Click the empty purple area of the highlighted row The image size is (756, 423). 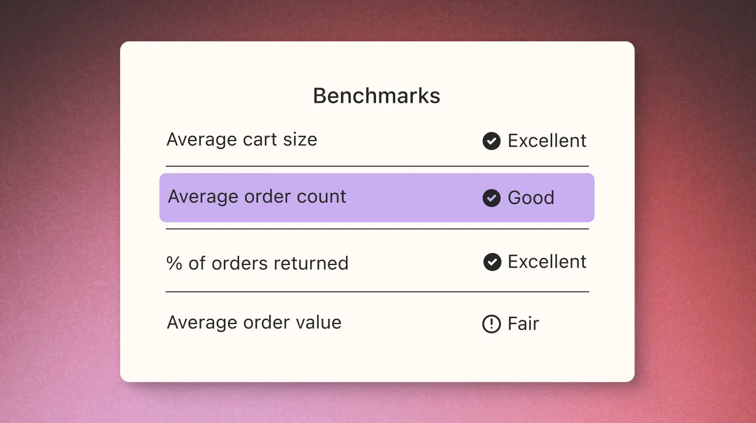[413, 198]
